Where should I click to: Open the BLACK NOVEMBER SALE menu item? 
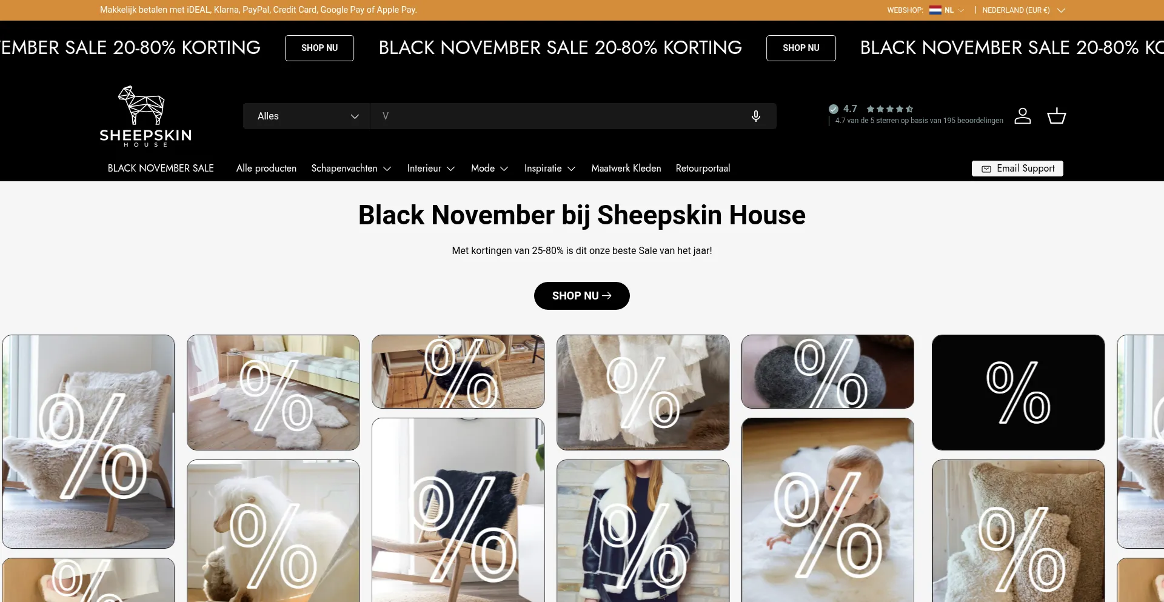tap(161, 169)
